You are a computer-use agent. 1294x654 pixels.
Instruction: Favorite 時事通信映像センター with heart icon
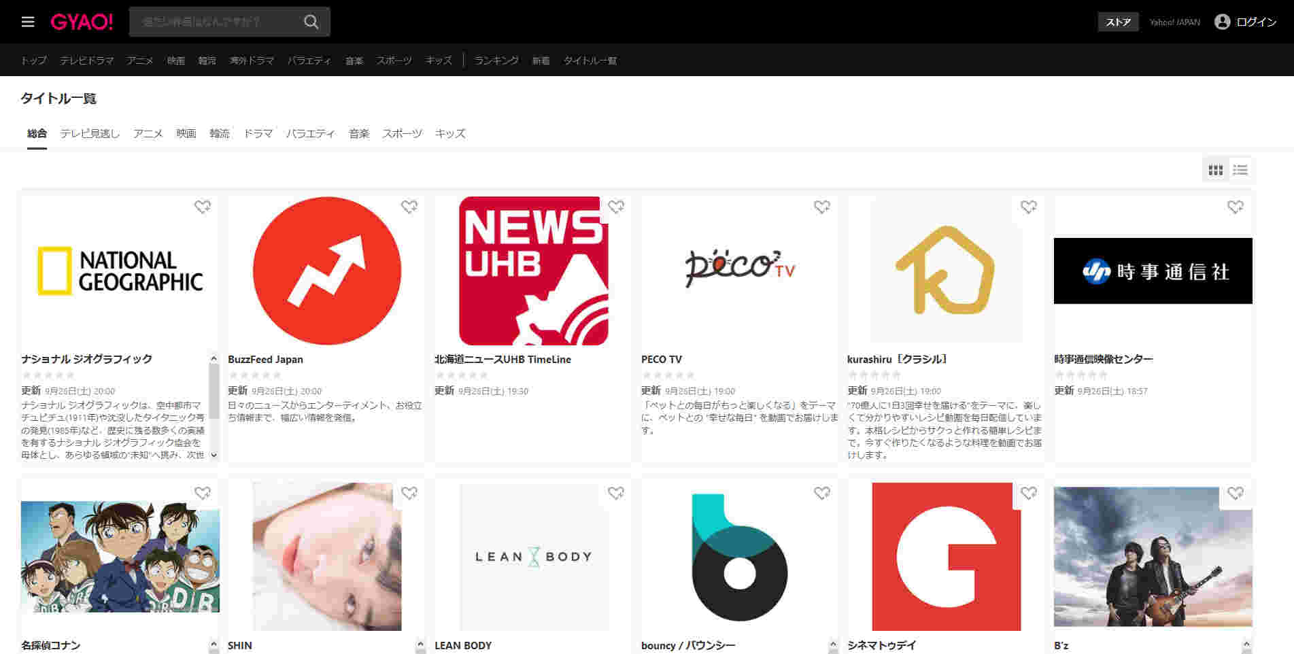1236,207
